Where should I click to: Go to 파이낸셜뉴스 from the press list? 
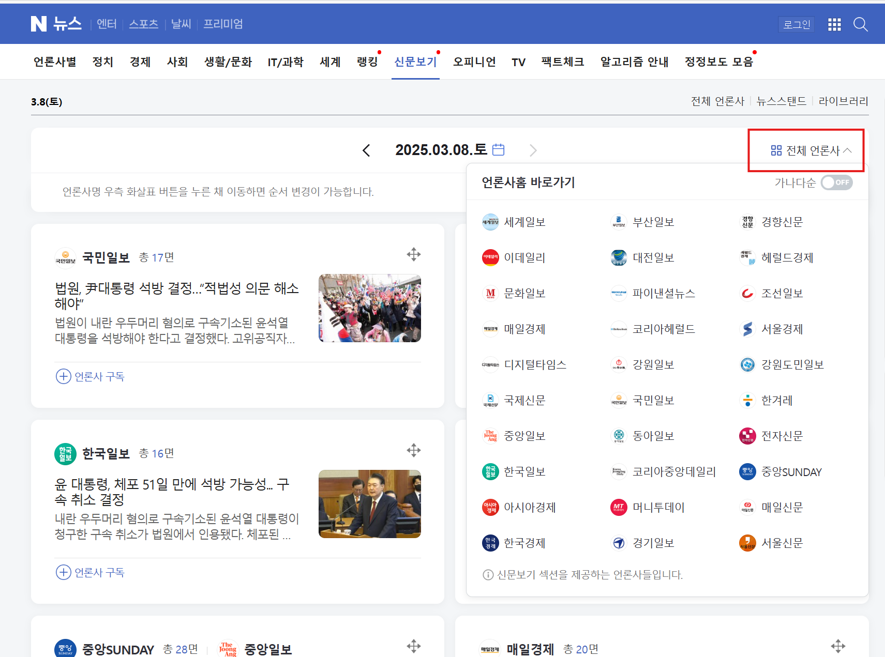coord(653,294)
